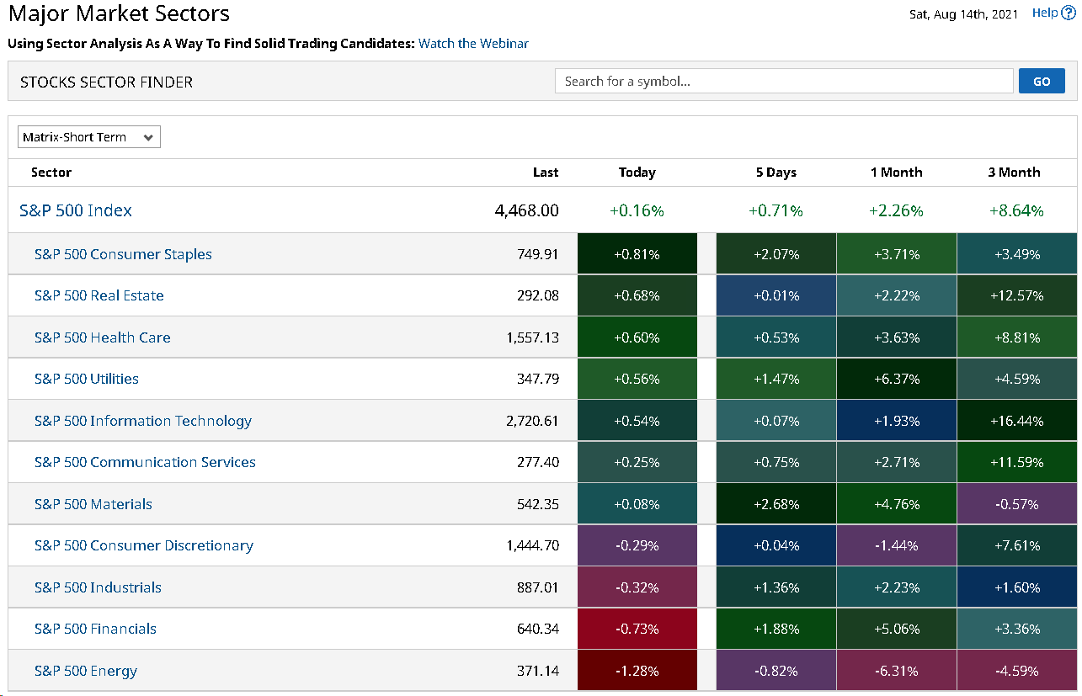Click S&P 500 Index 1 Month value +2.26%
Image resolution: width=1082 pixels, height=696 pixels.
pyautogui.click(x=897, y=210)
